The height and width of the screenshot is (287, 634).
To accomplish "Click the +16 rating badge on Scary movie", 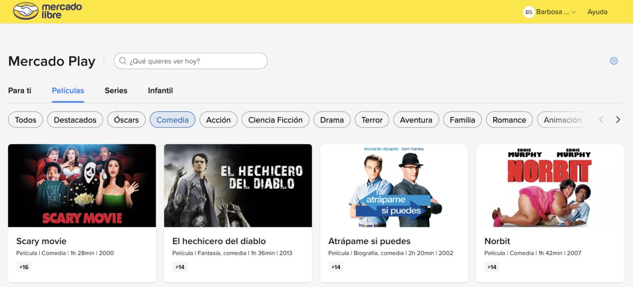I will click(24, 267).
